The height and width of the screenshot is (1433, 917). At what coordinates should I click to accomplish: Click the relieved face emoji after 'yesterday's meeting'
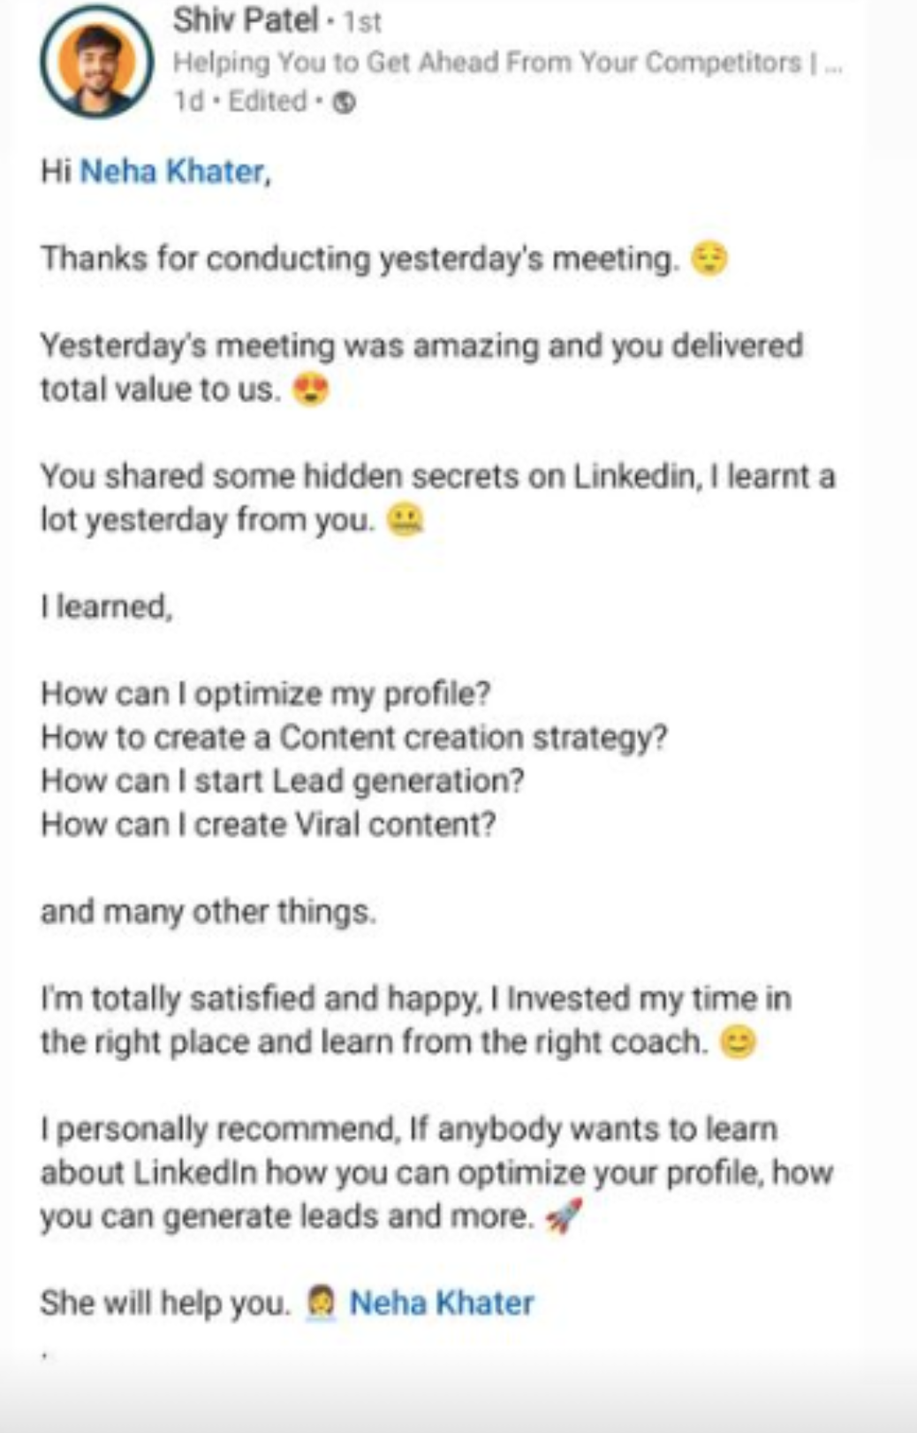tap(709, 259)
